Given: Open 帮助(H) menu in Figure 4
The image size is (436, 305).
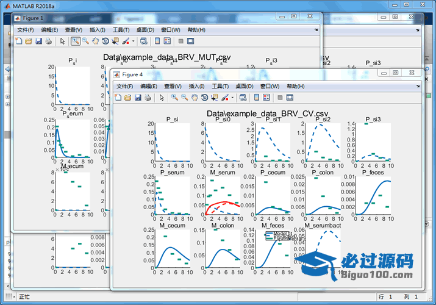Looking at the screenshot, I should (x=296, y=87).
